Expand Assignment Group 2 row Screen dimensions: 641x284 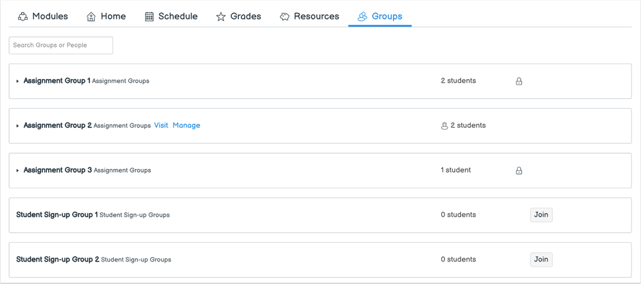17,126
